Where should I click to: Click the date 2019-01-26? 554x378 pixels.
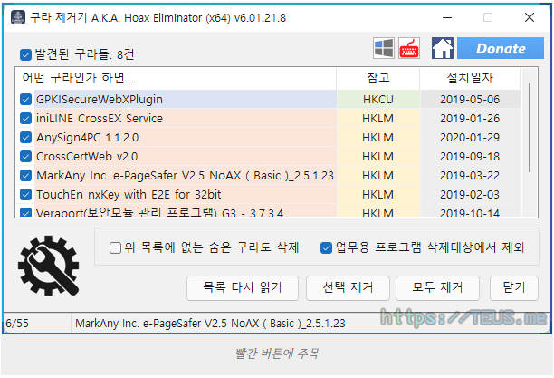470,118
